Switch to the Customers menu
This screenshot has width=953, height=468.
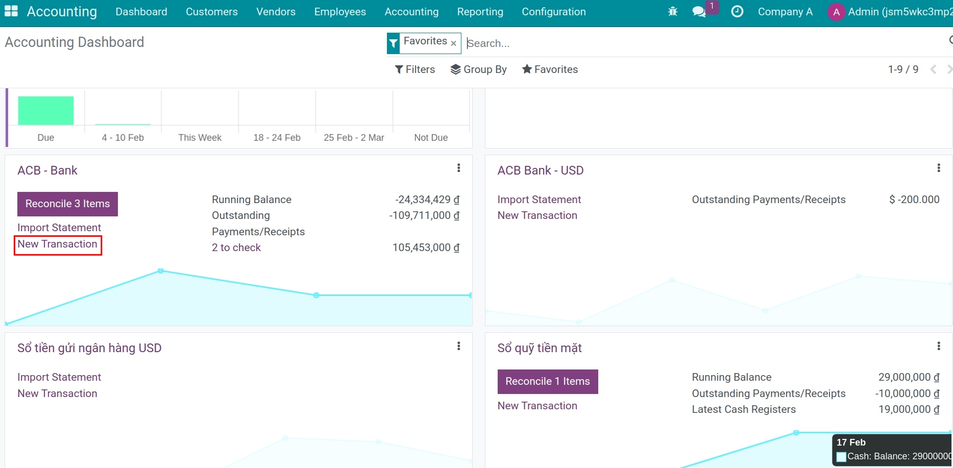211,12
